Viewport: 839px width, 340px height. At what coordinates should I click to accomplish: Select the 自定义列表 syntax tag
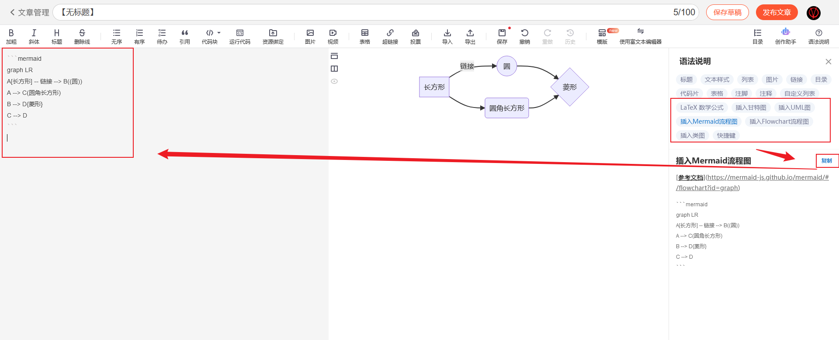pos(800,94)
